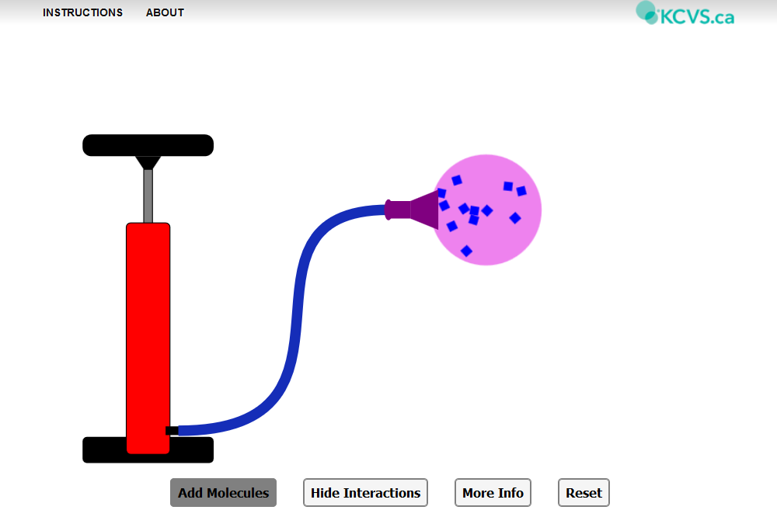Click the red pump cylinder

point(148,338)
